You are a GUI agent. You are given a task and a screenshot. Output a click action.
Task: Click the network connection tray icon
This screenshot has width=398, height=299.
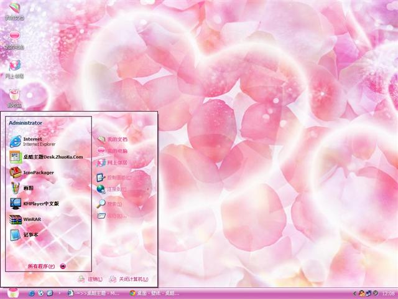369,293
